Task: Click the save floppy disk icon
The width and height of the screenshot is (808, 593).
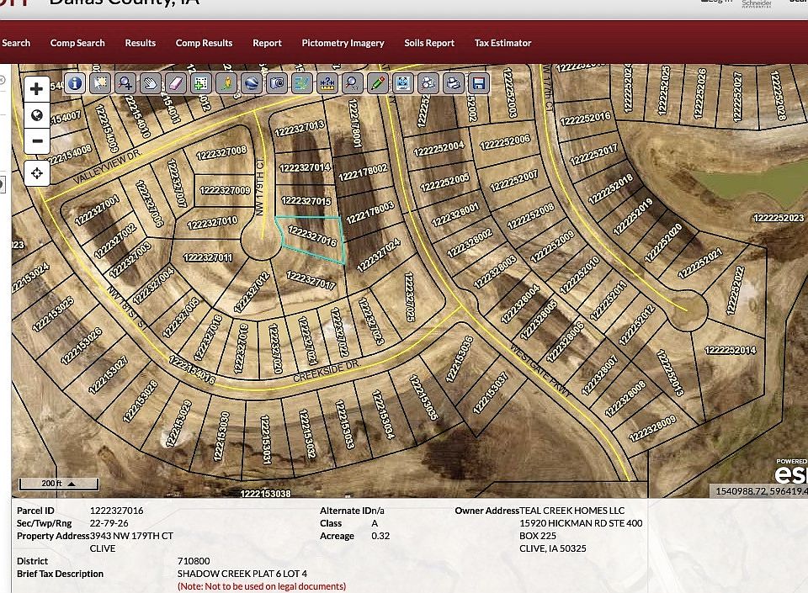Action: [479, 83]
